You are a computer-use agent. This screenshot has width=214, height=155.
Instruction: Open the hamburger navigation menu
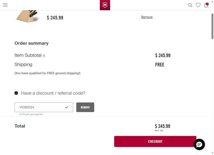click(x=5, y=5)
